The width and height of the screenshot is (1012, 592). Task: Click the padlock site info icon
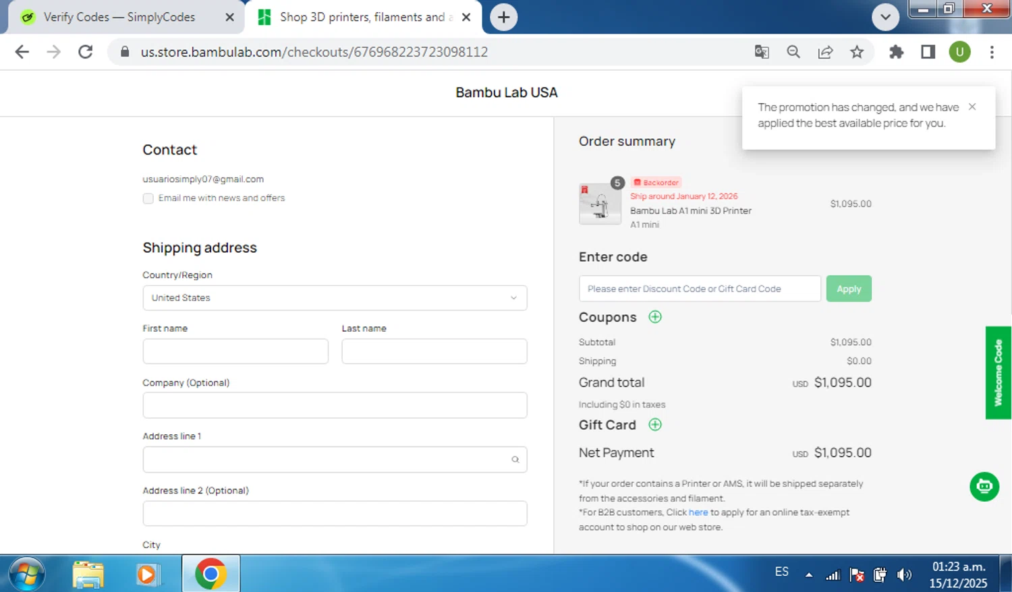[x=125, y=52]
